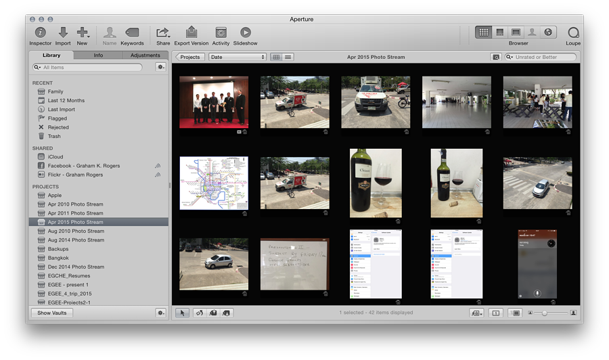609x360 pixels.
Task: Choose the Lift tool
Action: pyautogui.click(x=213, y=313)
